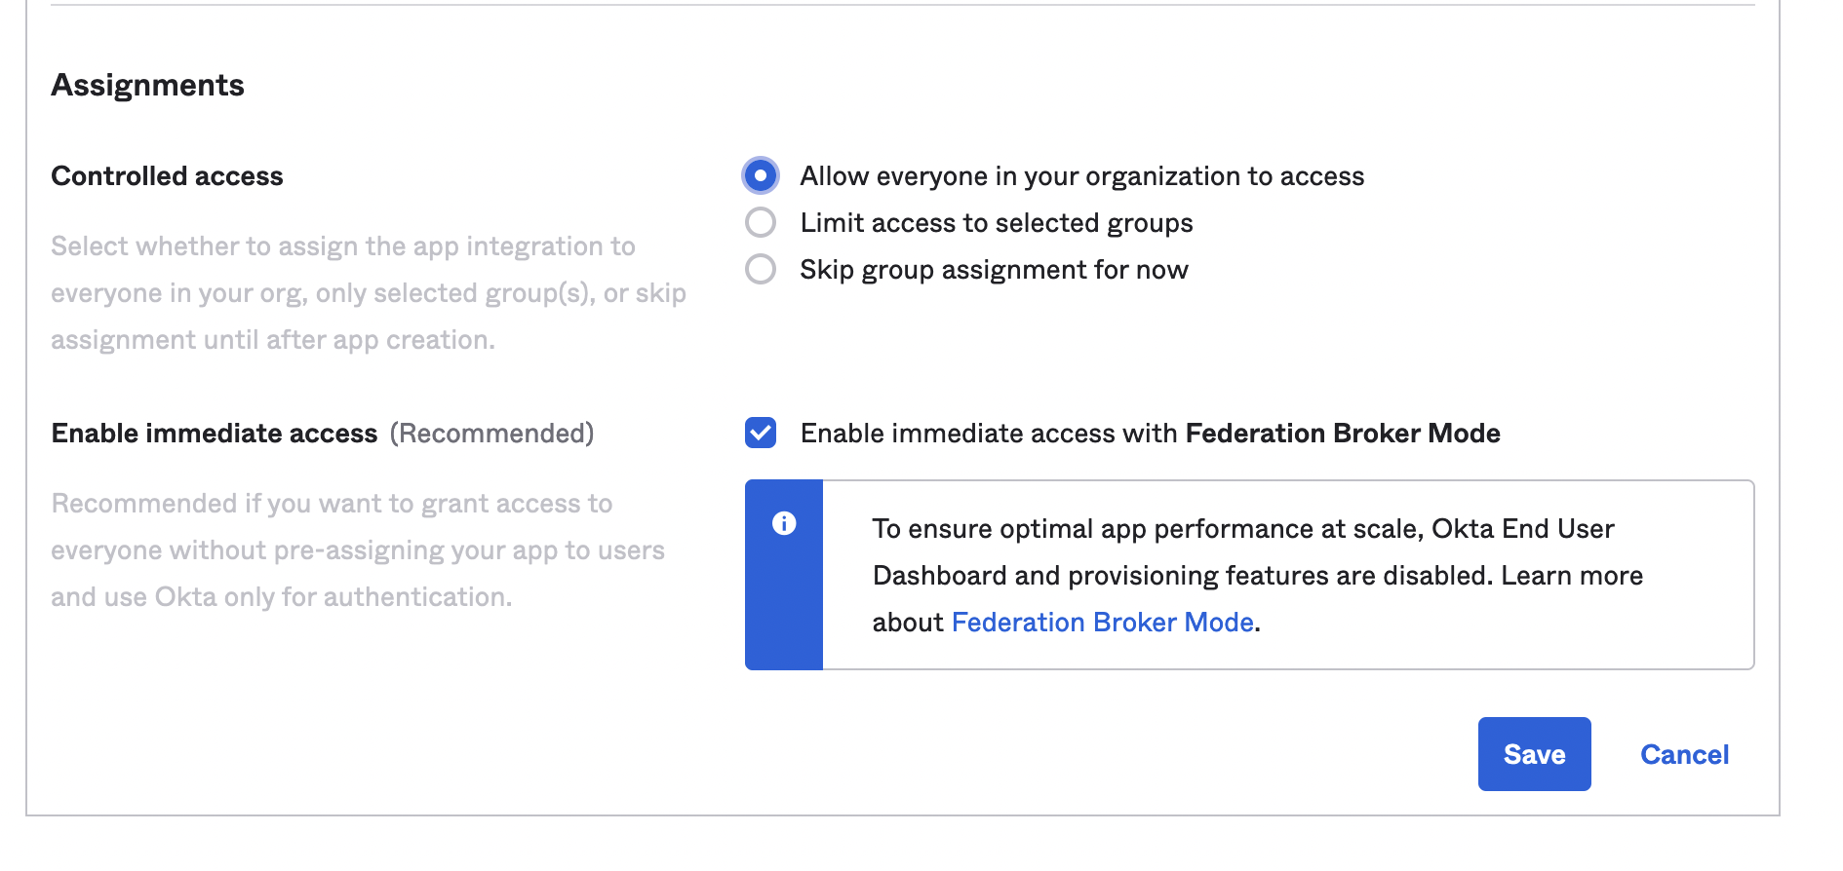Choose the 'Limit access to selected groups' radio button
This screenshot has height=871, width=1843.
point(761,222)
